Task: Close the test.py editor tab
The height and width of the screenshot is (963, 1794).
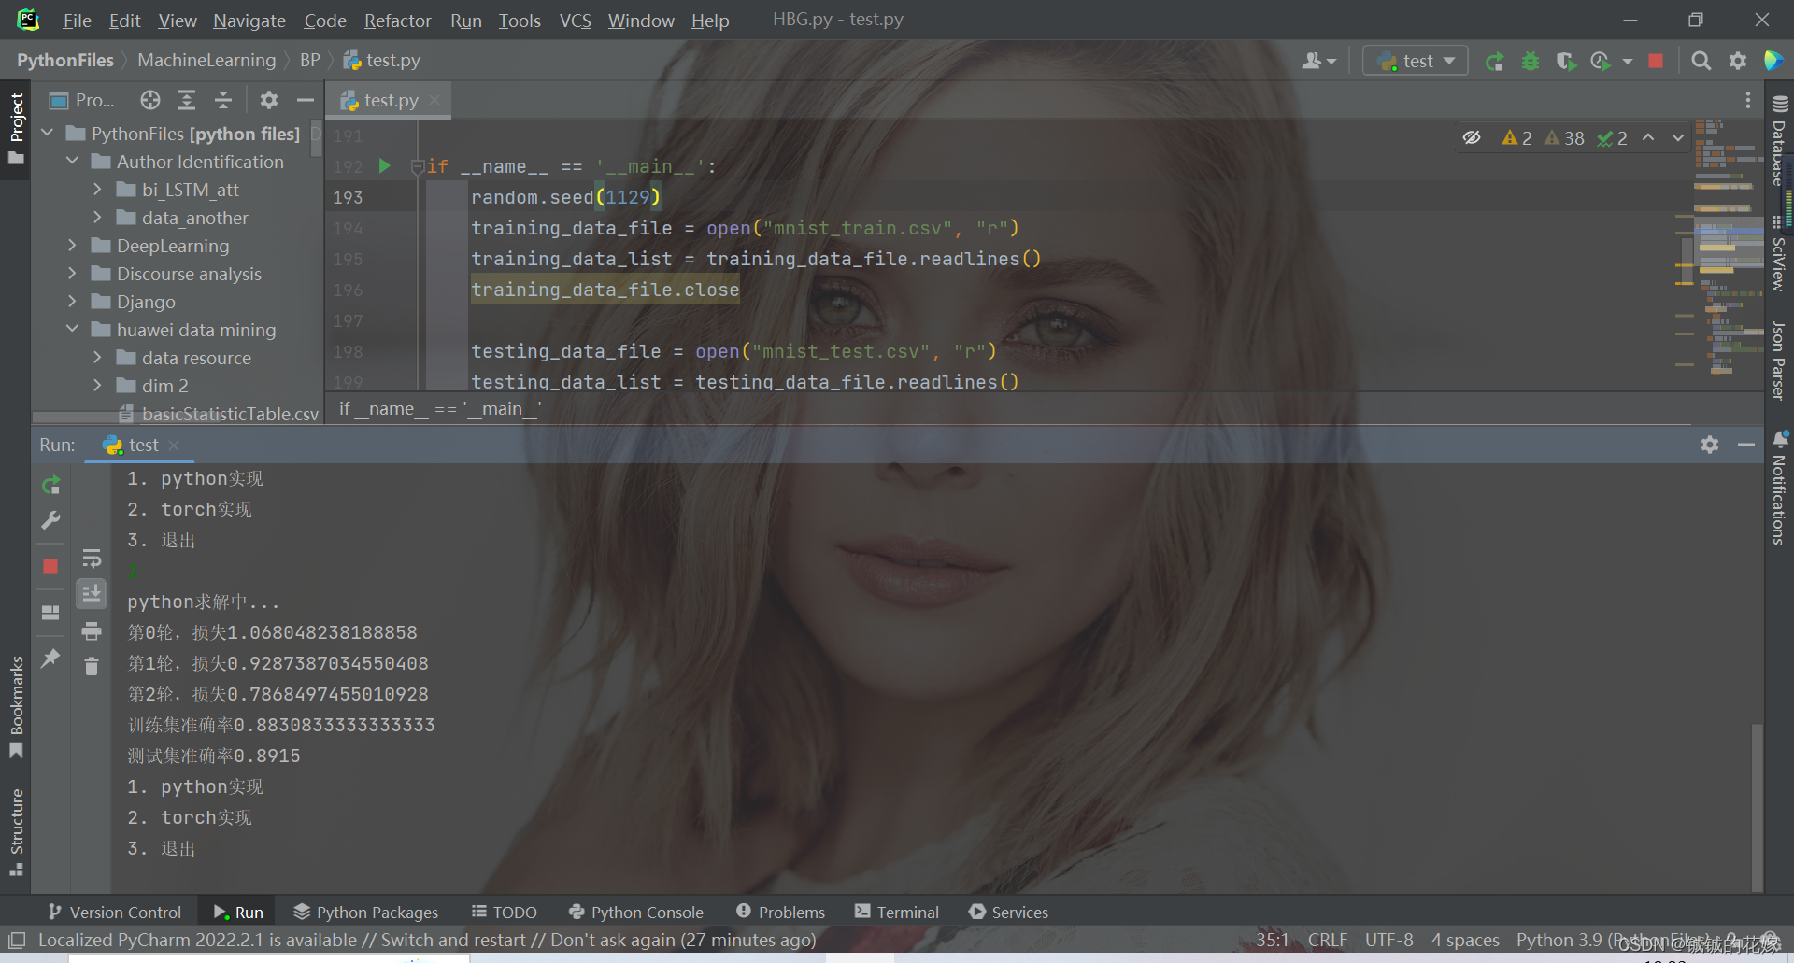Action: pyautogui.click(x=434, y=100)
